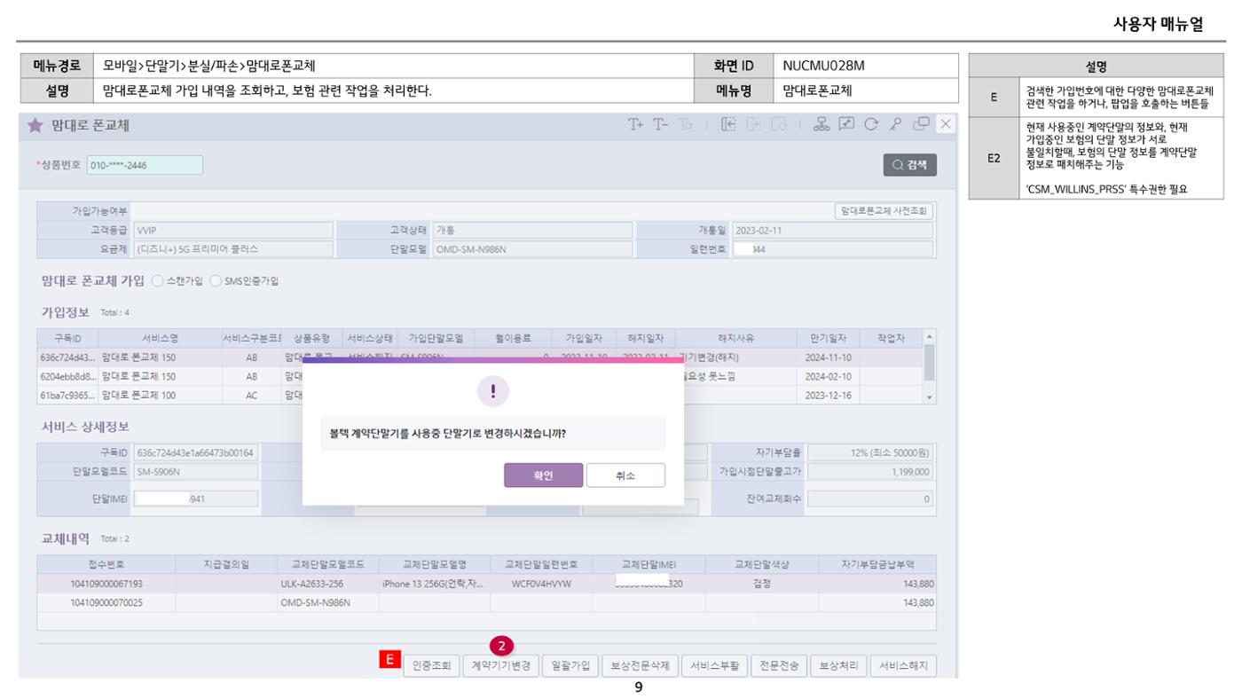Click the 검정 color cell
1242x699 pixels.
pyautogui.click(x=761, y=584)
